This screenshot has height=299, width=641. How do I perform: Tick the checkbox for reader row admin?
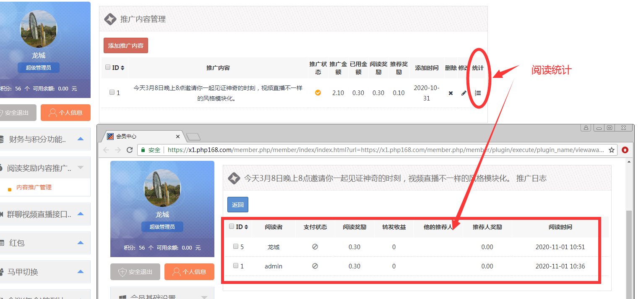(236, 266)
